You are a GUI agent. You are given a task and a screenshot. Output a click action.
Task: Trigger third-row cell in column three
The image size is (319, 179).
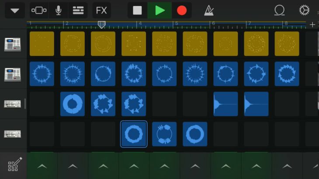pyautogui.click(x=103, y=104)
